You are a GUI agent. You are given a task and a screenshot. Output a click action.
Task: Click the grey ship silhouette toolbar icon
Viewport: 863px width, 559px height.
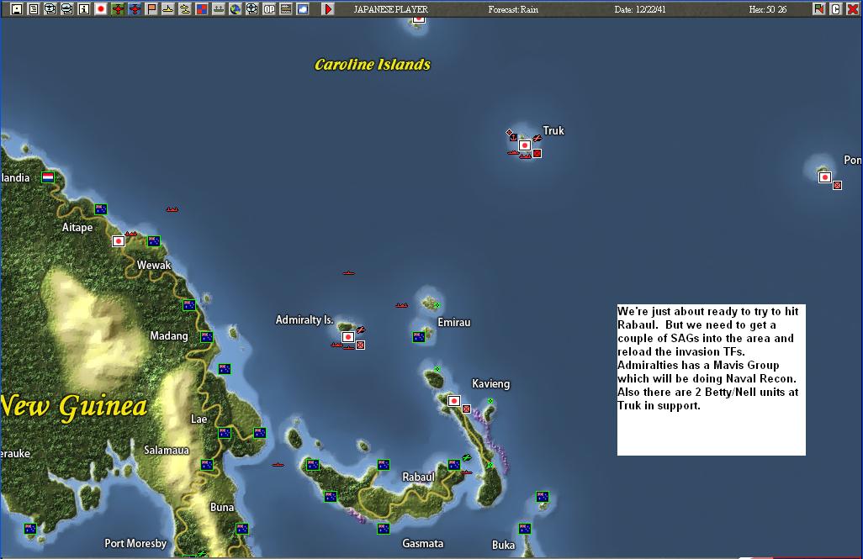219,8
